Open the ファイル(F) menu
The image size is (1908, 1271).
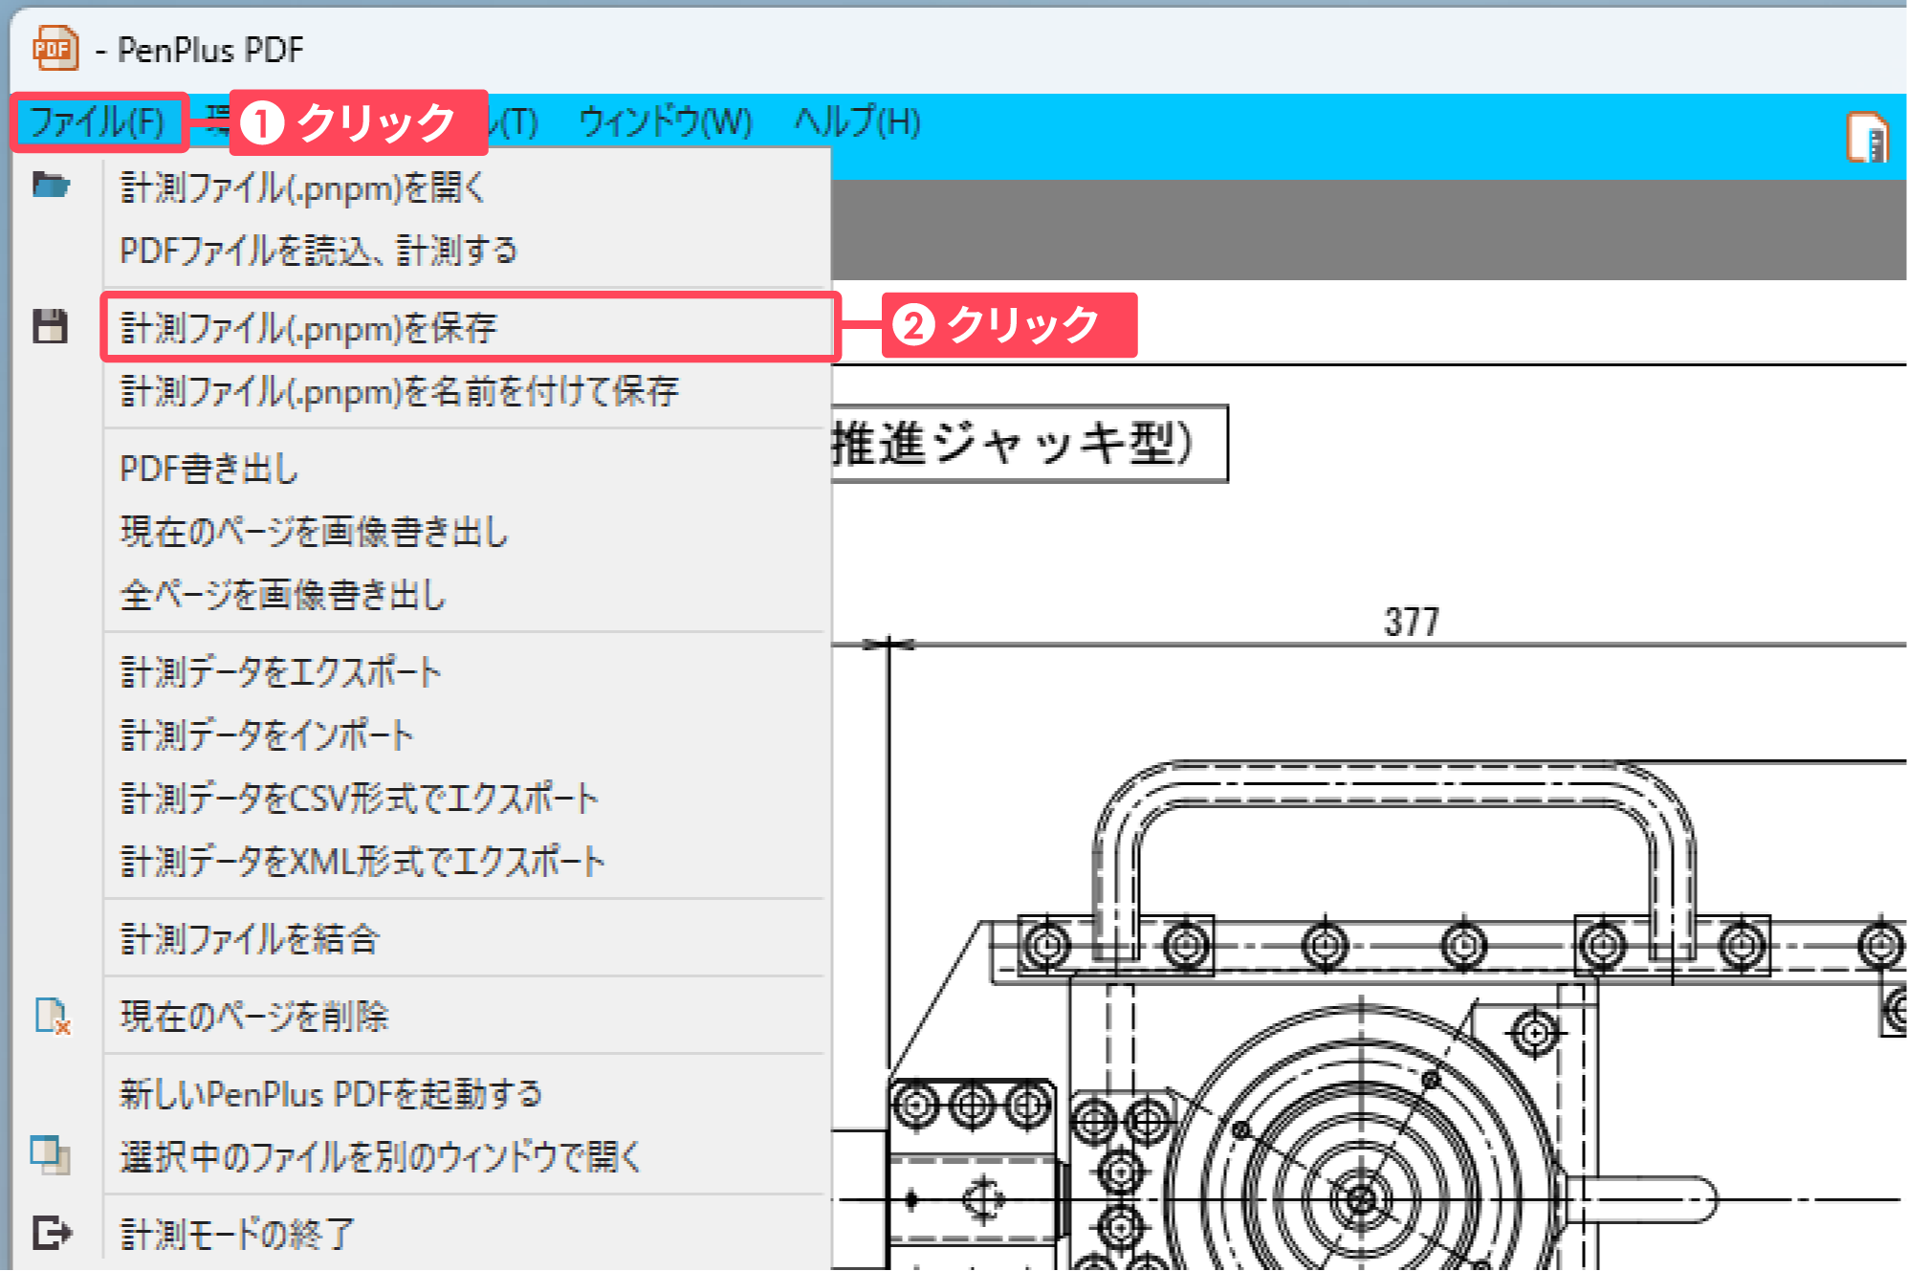98,122
